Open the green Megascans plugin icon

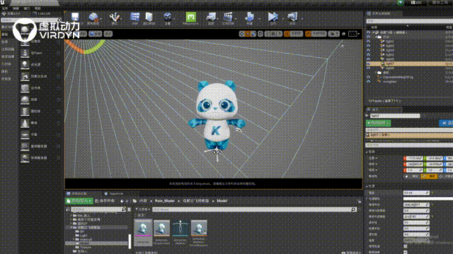point(190,17)
